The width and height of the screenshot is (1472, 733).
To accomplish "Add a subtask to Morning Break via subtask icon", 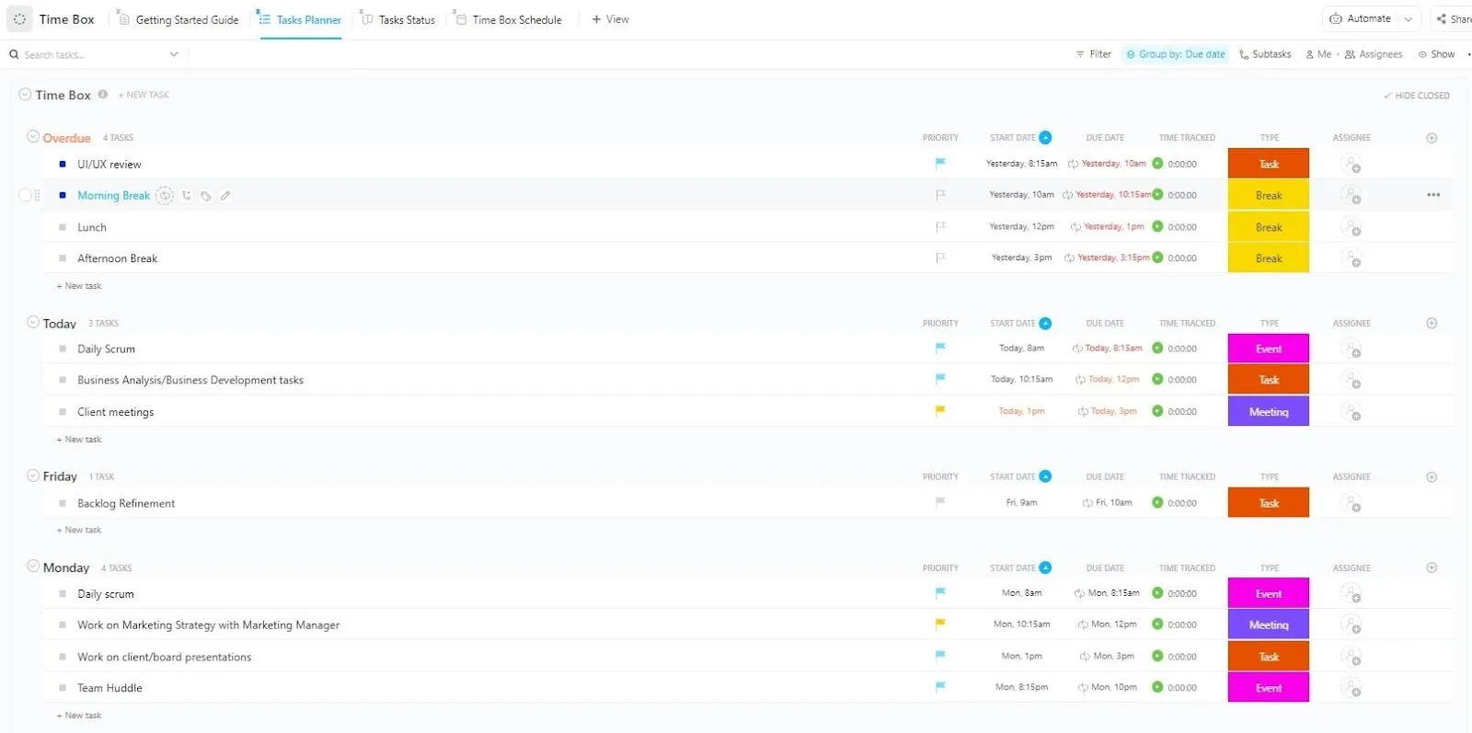I will point(187,196).
